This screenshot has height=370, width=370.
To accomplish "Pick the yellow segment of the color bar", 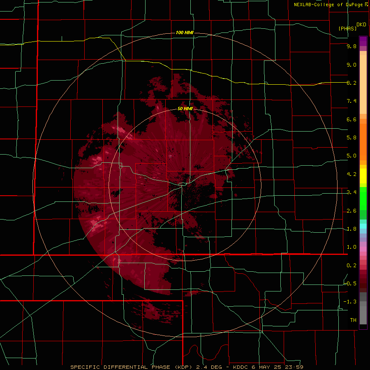I will [363, 176].
